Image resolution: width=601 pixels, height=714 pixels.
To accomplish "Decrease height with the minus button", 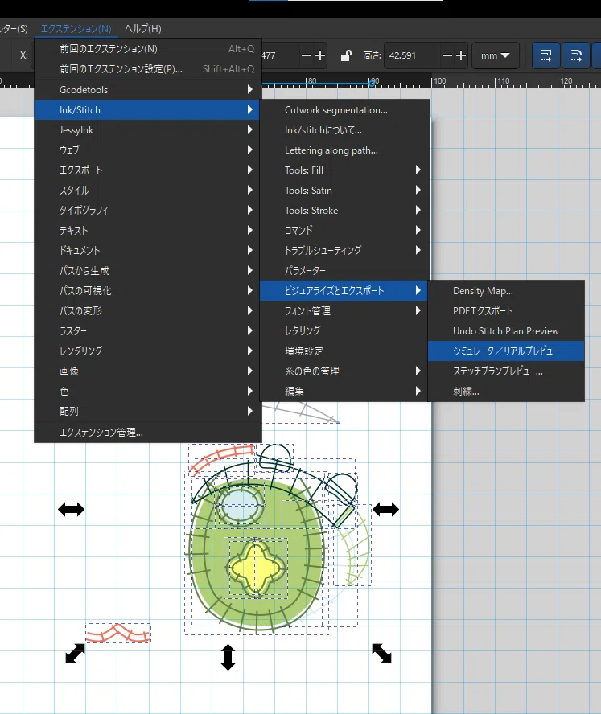I will pyautogui.click(x=447, y=55).
